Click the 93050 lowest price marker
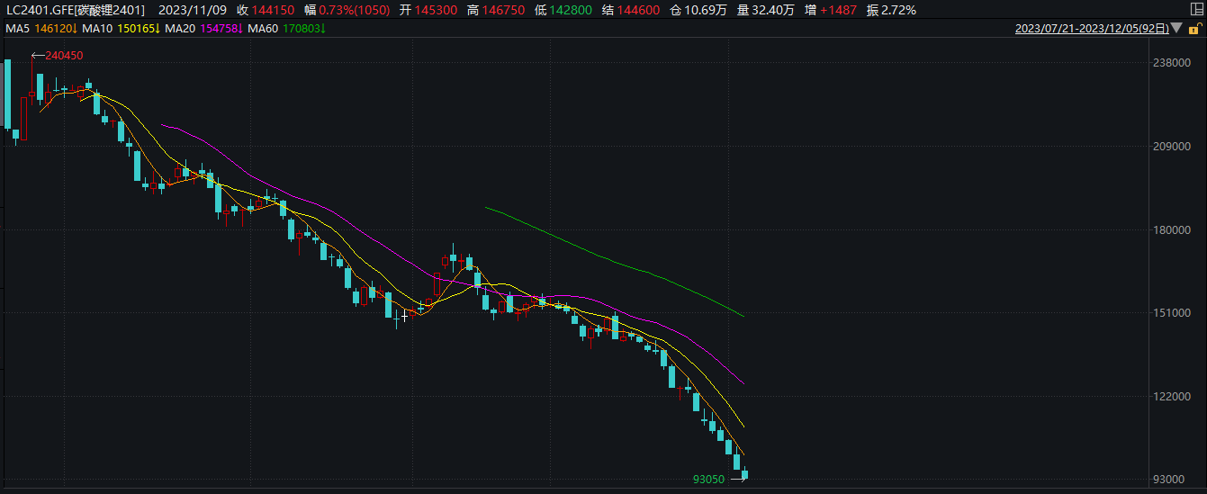 pyautogui.click(x=708, y=480)
